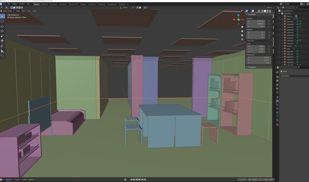Collapse the Properties panel in sidebar
Image resolution: width=309 pixels, height=182 pixels.
[x=252, y=67]
